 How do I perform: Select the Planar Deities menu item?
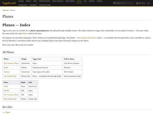pyautogui.click(x=70, y=1)
